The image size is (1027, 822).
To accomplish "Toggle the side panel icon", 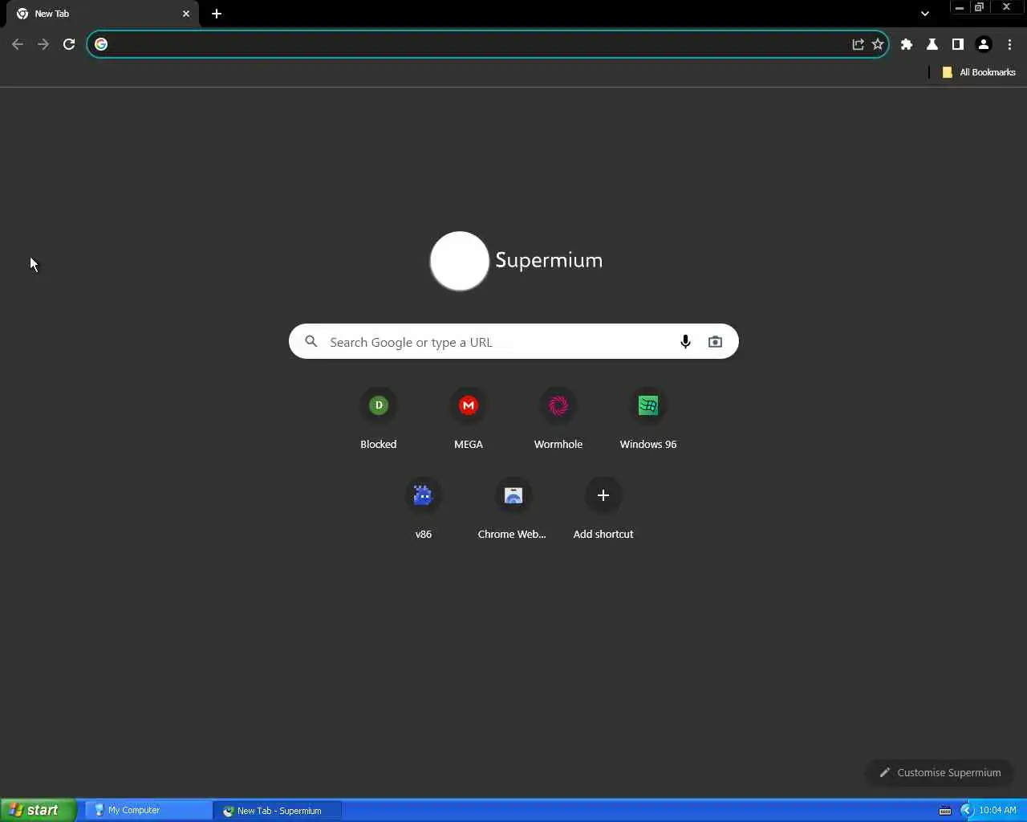I will pyautogui.click(x=958, y=44).
